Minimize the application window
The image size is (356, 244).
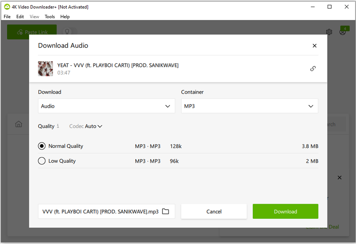coord(313,7)
